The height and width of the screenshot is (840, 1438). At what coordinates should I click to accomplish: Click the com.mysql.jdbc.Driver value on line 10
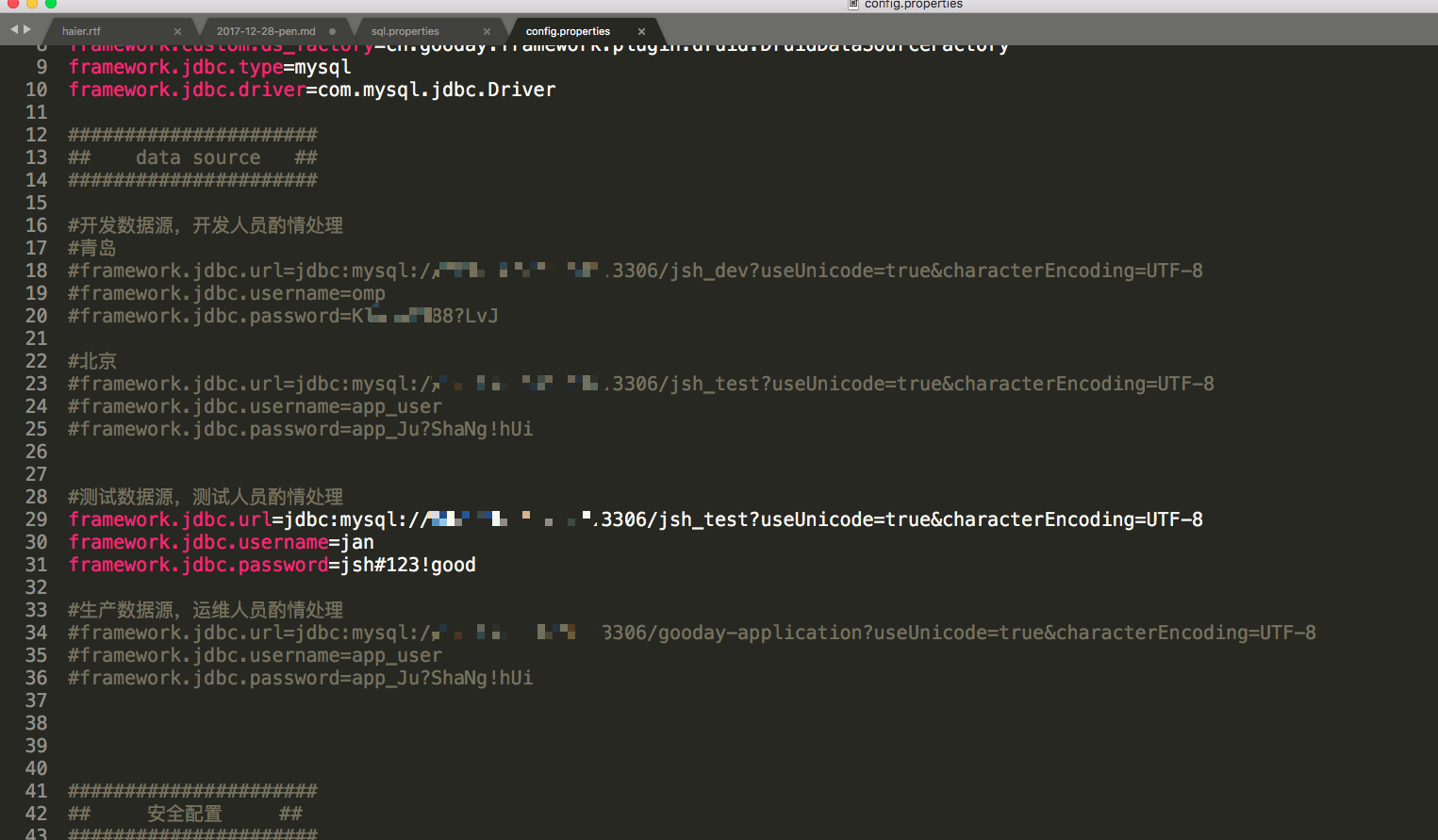[437, 90]
